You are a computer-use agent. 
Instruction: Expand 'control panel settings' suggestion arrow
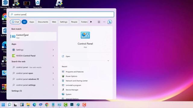click(x=53, y=85)
